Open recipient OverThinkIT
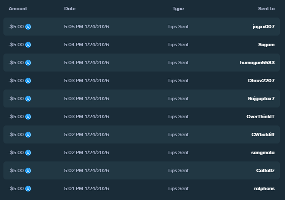 click(x=261, y=116)
